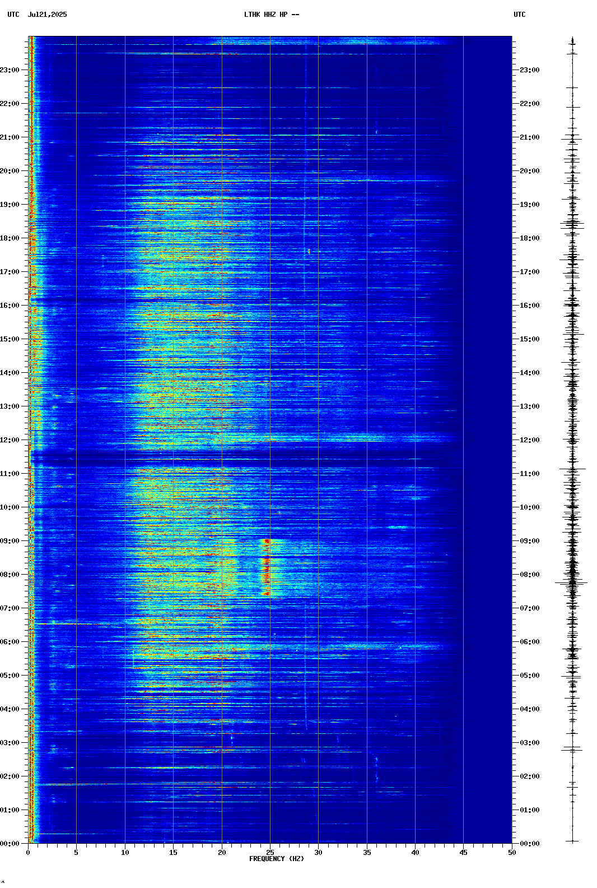
Task: Select the "00:00" label on the right time axis
Action: tap(530, 844)
